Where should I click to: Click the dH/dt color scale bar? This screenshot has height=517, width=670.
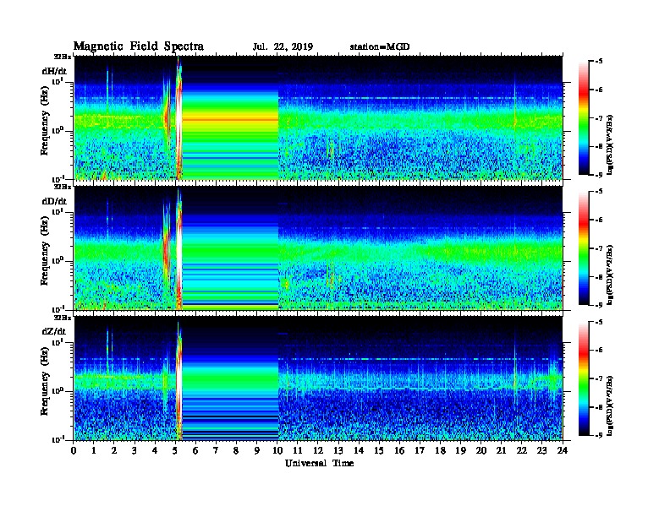pyautogui.click(x=584, y=117)
